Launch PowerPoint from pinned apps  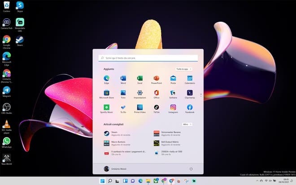click(x=157, y=78)
